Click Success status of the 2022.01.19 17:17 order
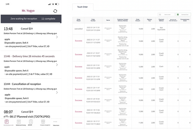The image size is (193, 130). click(79, 123)
